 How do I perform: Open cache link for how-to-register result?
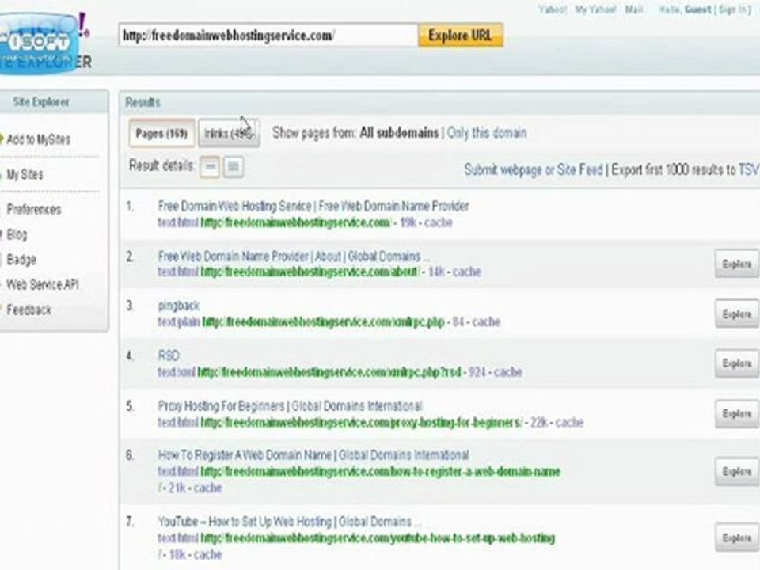click(x=207, y=488)
